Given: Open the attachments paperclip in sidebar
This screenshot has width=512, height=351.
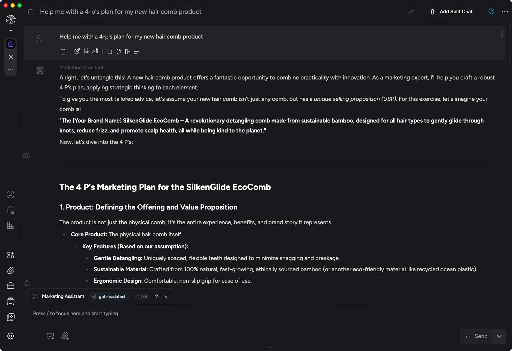Looking at the screenshot, I should 11,271.
